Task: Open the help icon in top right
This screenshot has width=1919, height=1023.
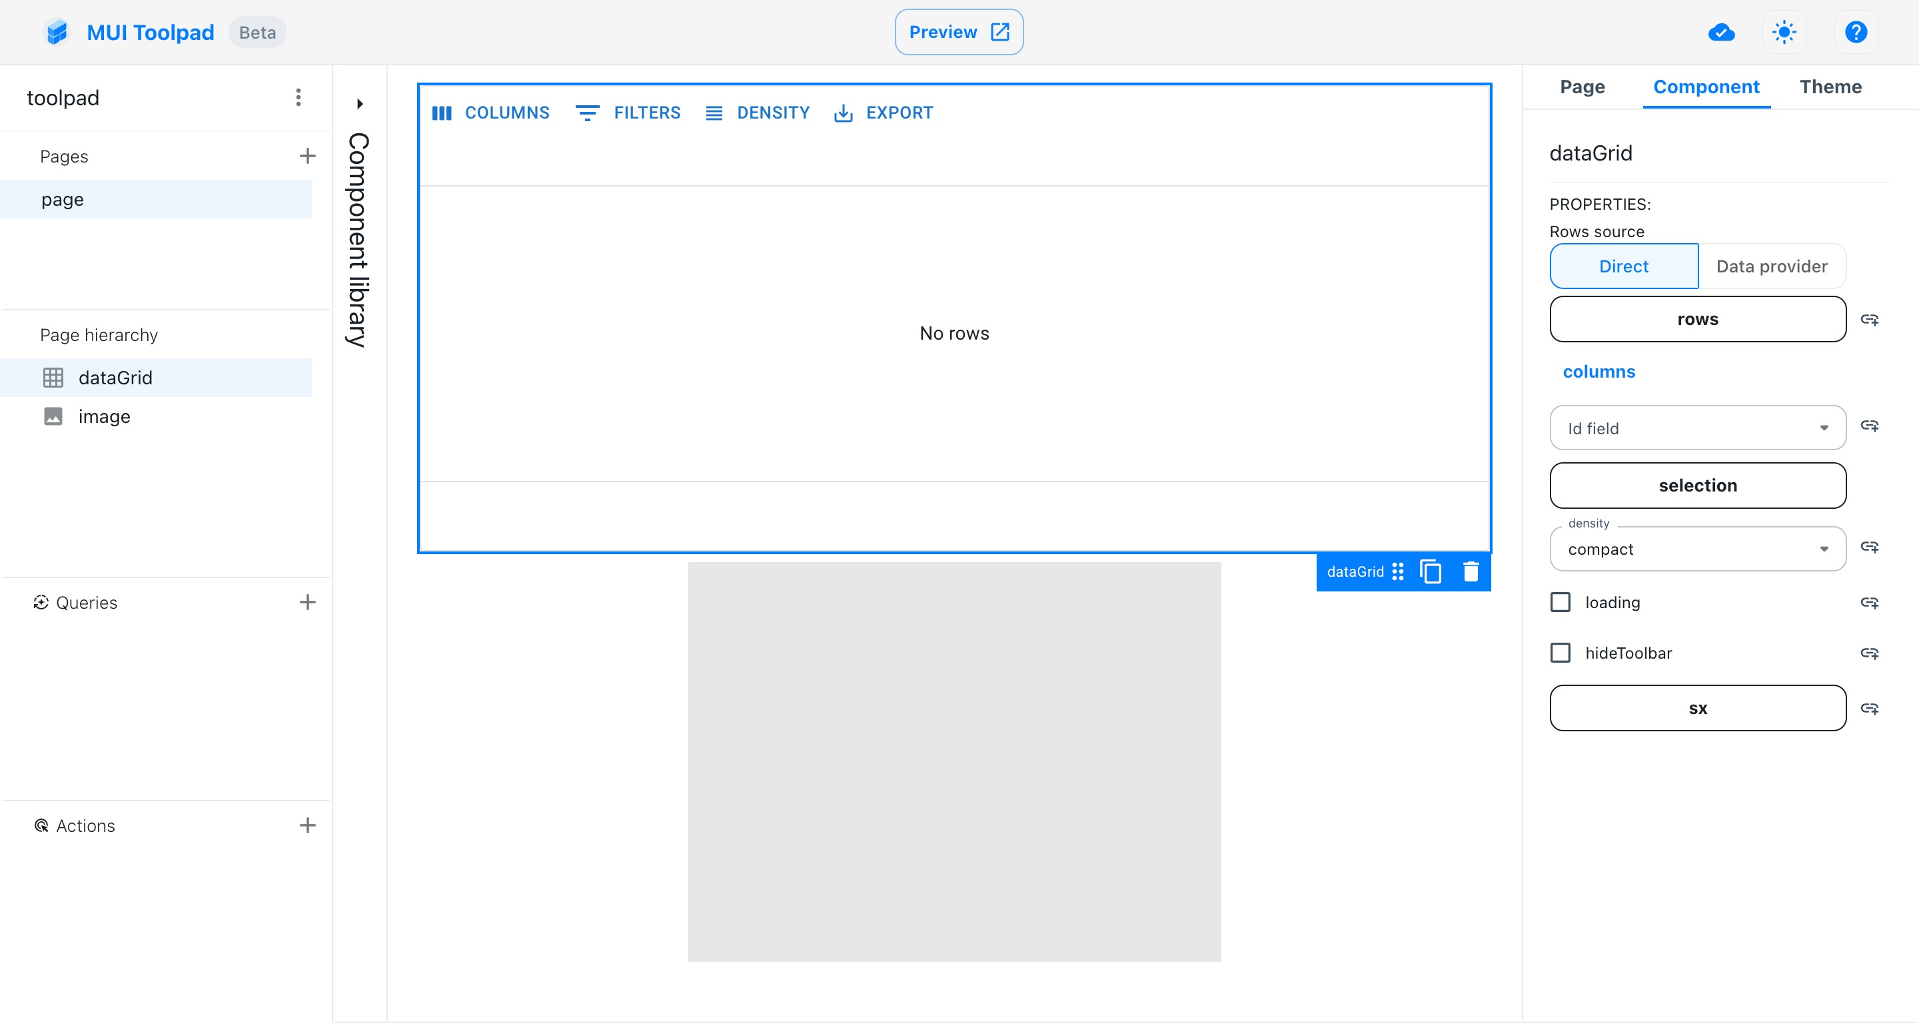Action: point(1856,32)
